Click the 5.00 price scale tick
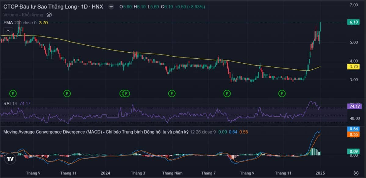Image resolution: width=366 pixels, height=178 pixels. [x=354, y=42]
